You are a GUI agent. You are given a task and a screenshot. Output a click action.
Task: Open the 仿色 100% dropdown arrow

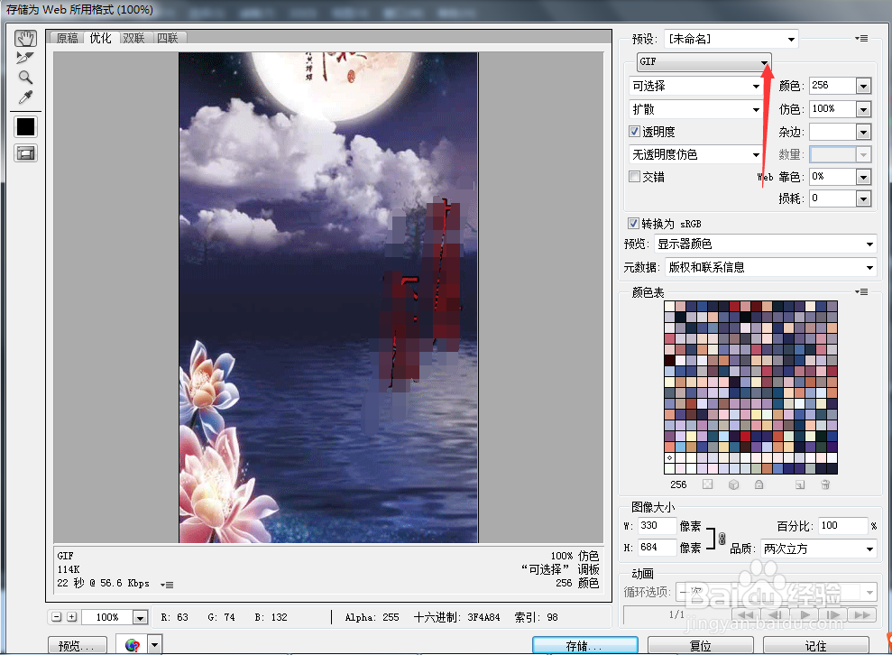pyautogui.click(x=863, y=109)
